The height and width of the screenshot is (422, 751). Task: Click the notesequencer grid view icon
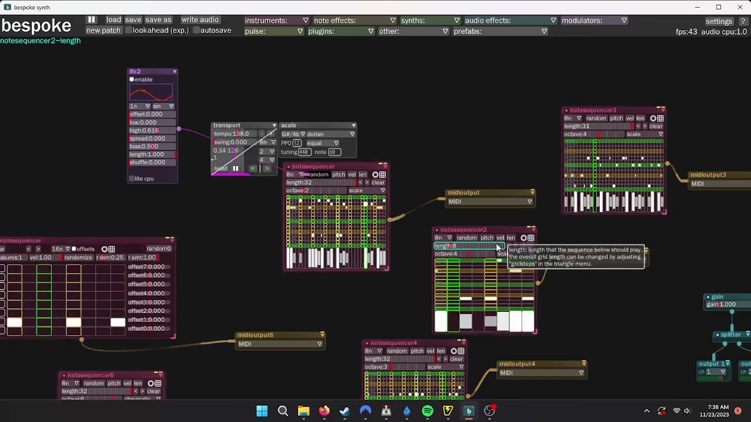click(383, 175)
